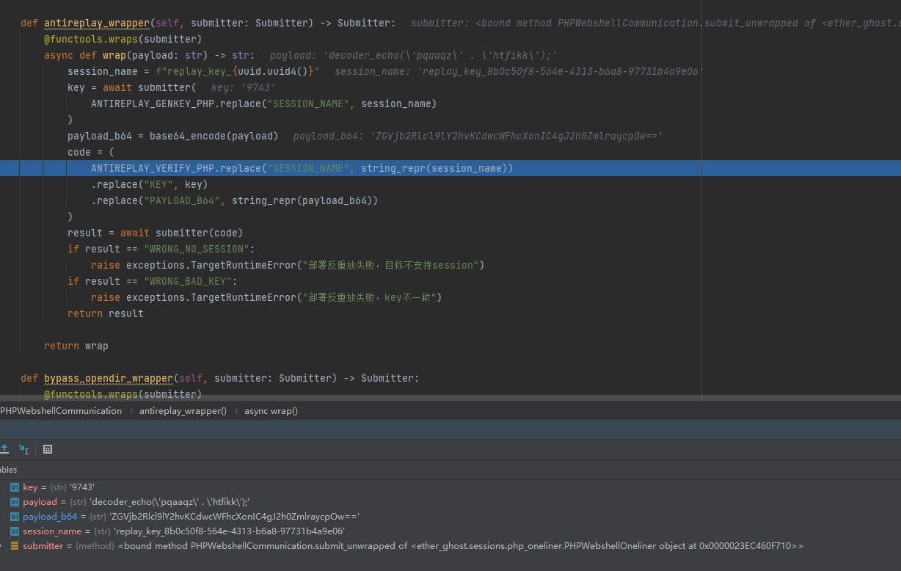Click the '目标不支持session' error message string
The height and width of the screenshot is (571, 901).
390,265
